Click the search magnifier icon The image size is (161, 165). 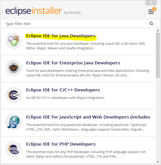(x=151, y=23)
